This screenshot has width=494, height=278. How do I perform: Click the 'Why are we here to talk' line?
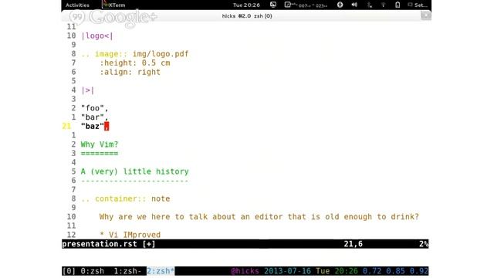point(259,217)
